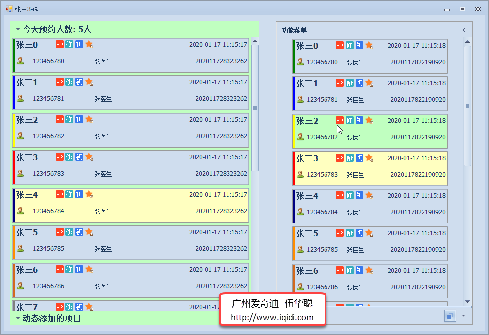Image resolution: width=489 pixels, height=335 pixels.
Task: Click the left list scrollbar up arrow
Action: click(x=255, y=41)
